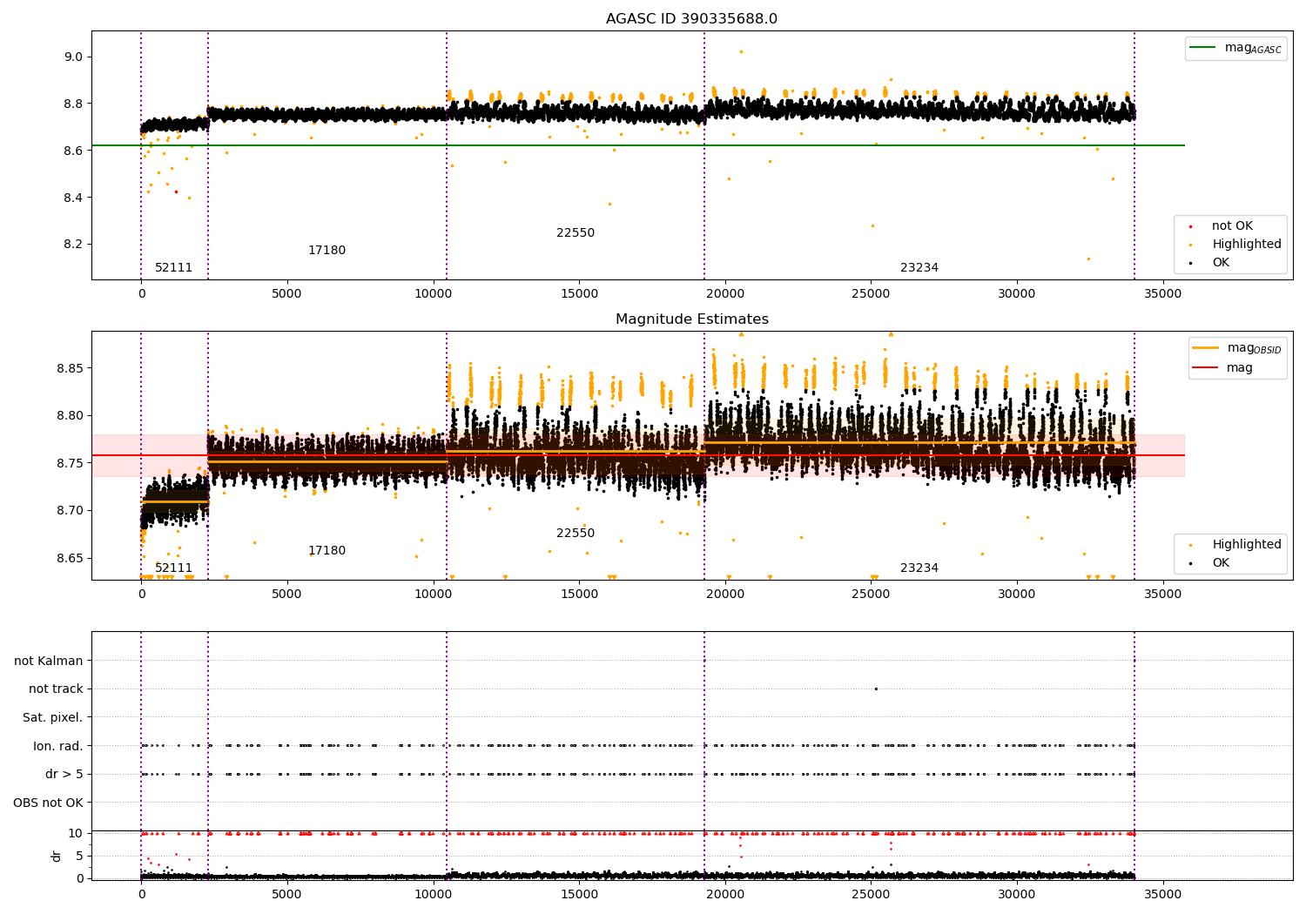Select the 'mag OBSID' legend label
This screenshot has width=1306, height=914.
click(x=1255, y=349)
